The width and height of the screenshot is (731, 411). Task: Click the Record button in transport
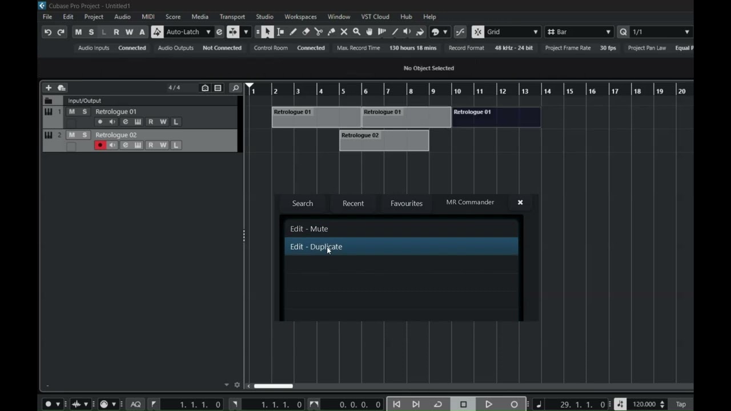pyautogui.click(x=514, y=404)
